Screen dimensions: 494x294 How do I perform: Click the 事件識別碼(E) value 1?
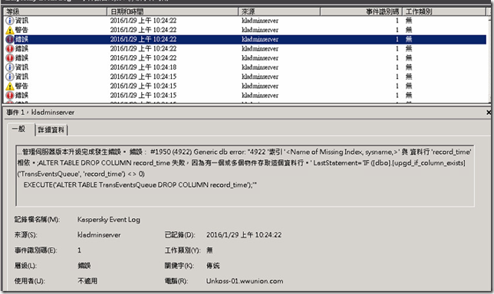[80, 250]
